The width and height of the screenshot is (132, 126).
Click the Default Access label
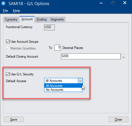[16, 81]
